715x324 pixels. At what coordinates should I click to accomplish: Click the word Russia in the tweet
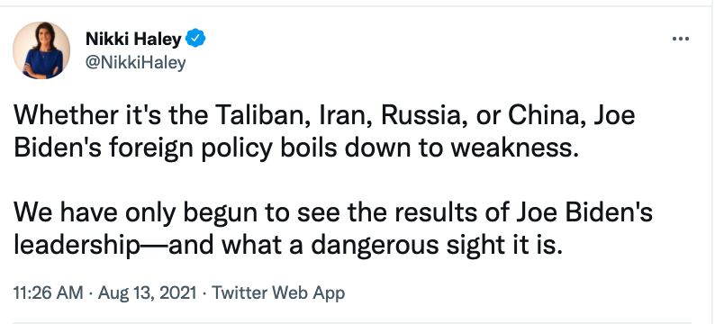click(x=421, y=116)
